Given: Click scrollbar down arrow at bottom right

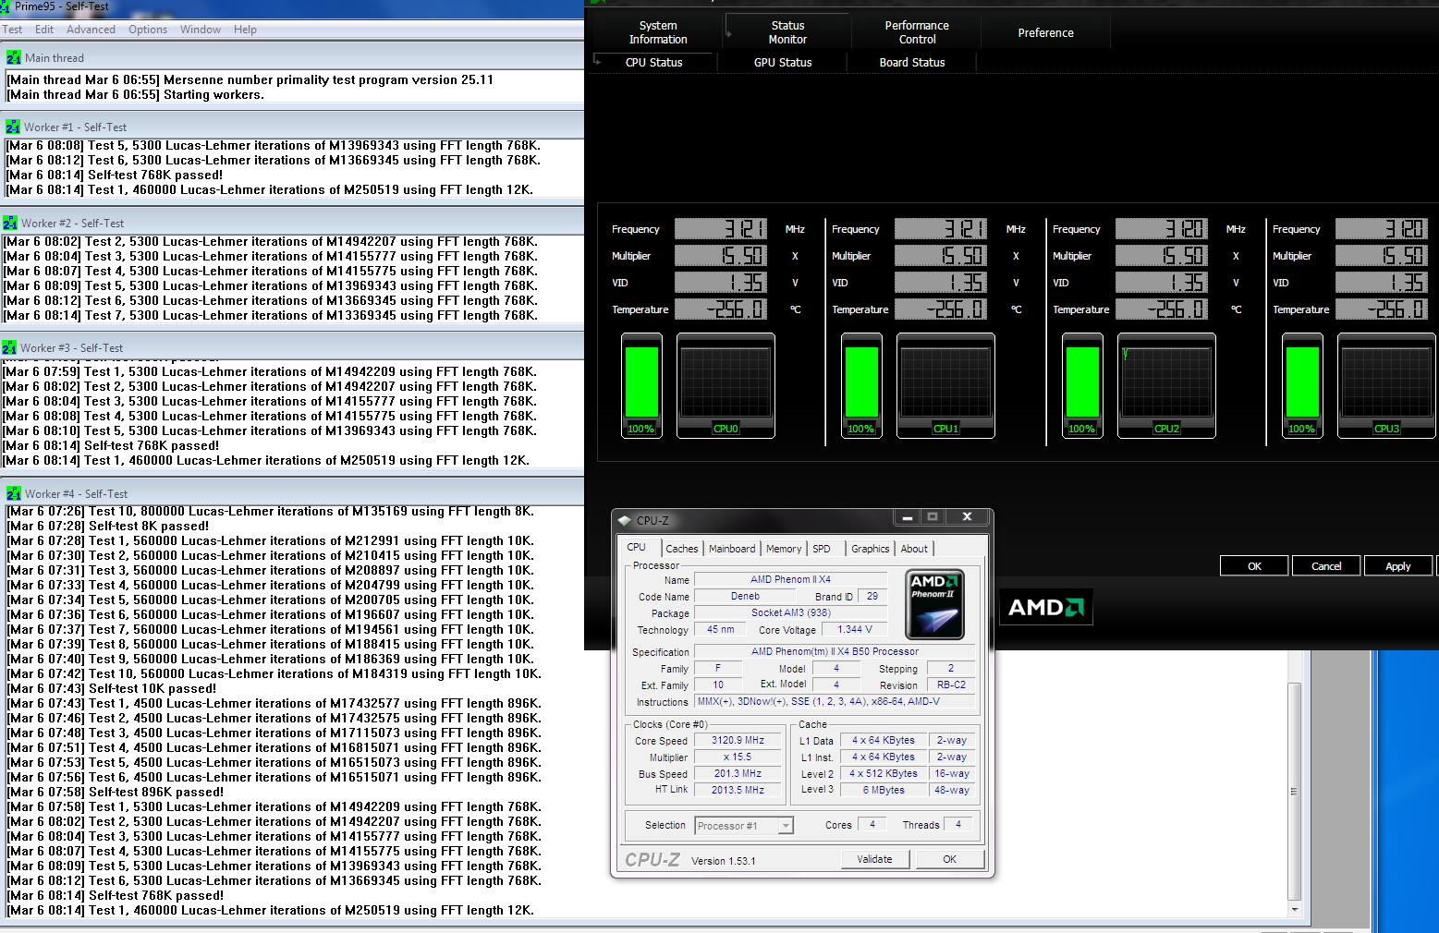Looking at the screenshot, I should [x=1295, y=910].
